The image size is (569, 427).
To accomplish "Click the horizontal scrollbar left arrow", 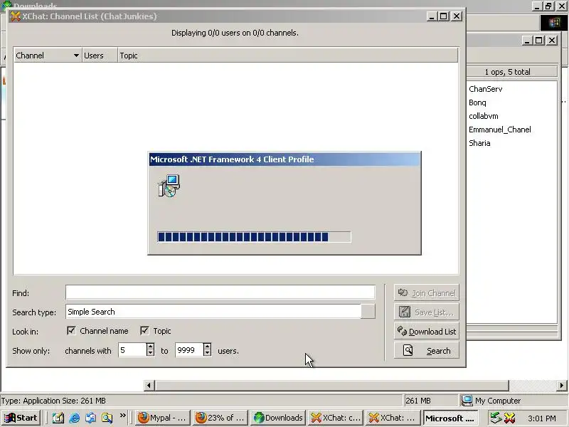I will tap(149, 385).
